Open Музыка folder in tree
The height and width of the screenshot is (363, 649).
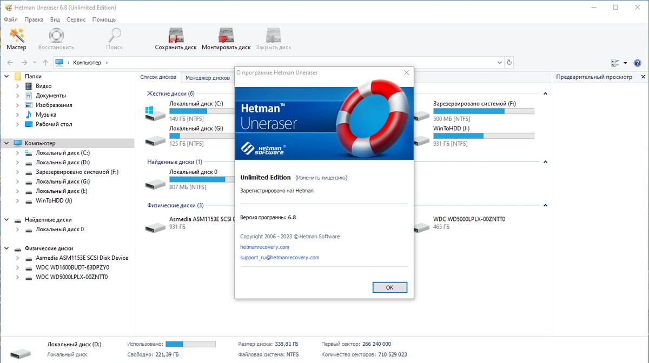point(46,115)
